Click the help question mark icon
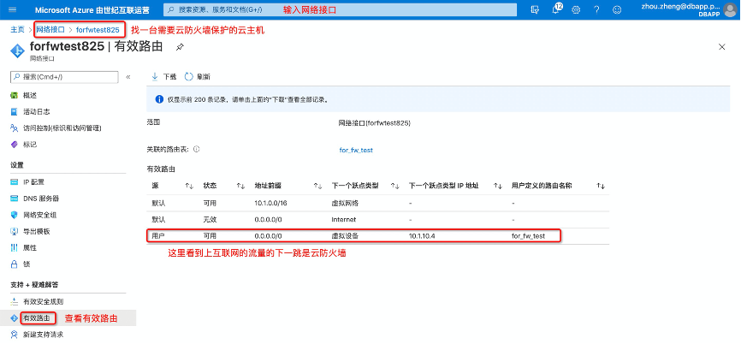Viewport: 741px width, 344px height. [x=596, y=9]
